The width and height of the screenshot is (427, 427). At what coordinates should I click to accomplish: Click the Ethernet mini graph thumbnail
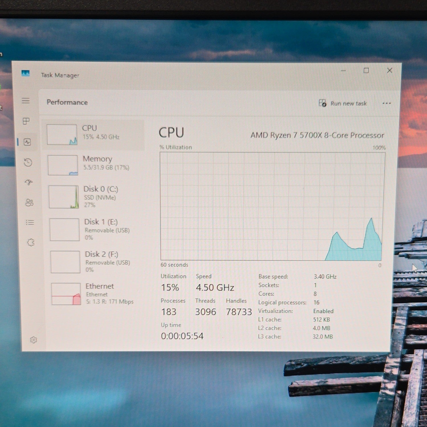coord(66,294)
